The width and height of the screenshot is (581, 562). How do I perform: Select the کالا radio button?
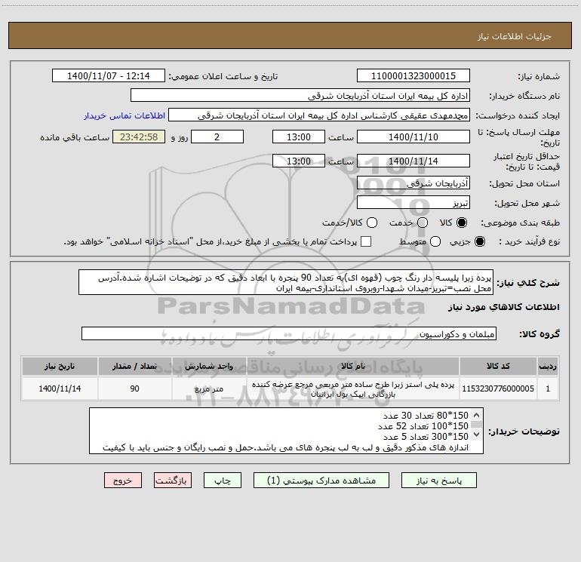tap(462, 223)
